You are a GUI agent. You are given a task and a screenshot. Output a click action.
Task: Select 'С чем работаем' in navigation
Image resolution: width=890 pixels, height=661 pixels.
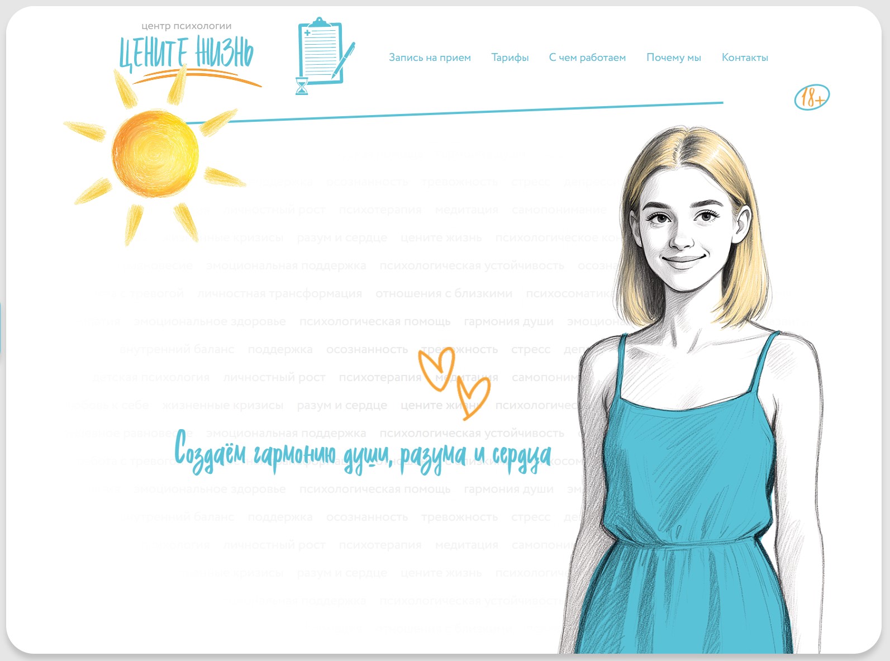(587, 58)
